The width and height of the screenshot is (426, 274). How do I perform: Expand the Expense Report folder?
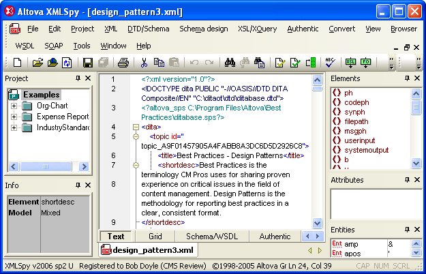[14, 117]
